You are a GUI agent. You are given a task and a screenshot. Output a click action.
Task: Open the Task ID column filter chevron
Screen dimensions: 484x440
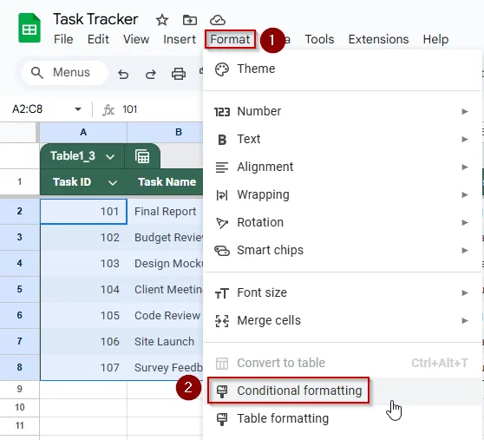point(113,182)
